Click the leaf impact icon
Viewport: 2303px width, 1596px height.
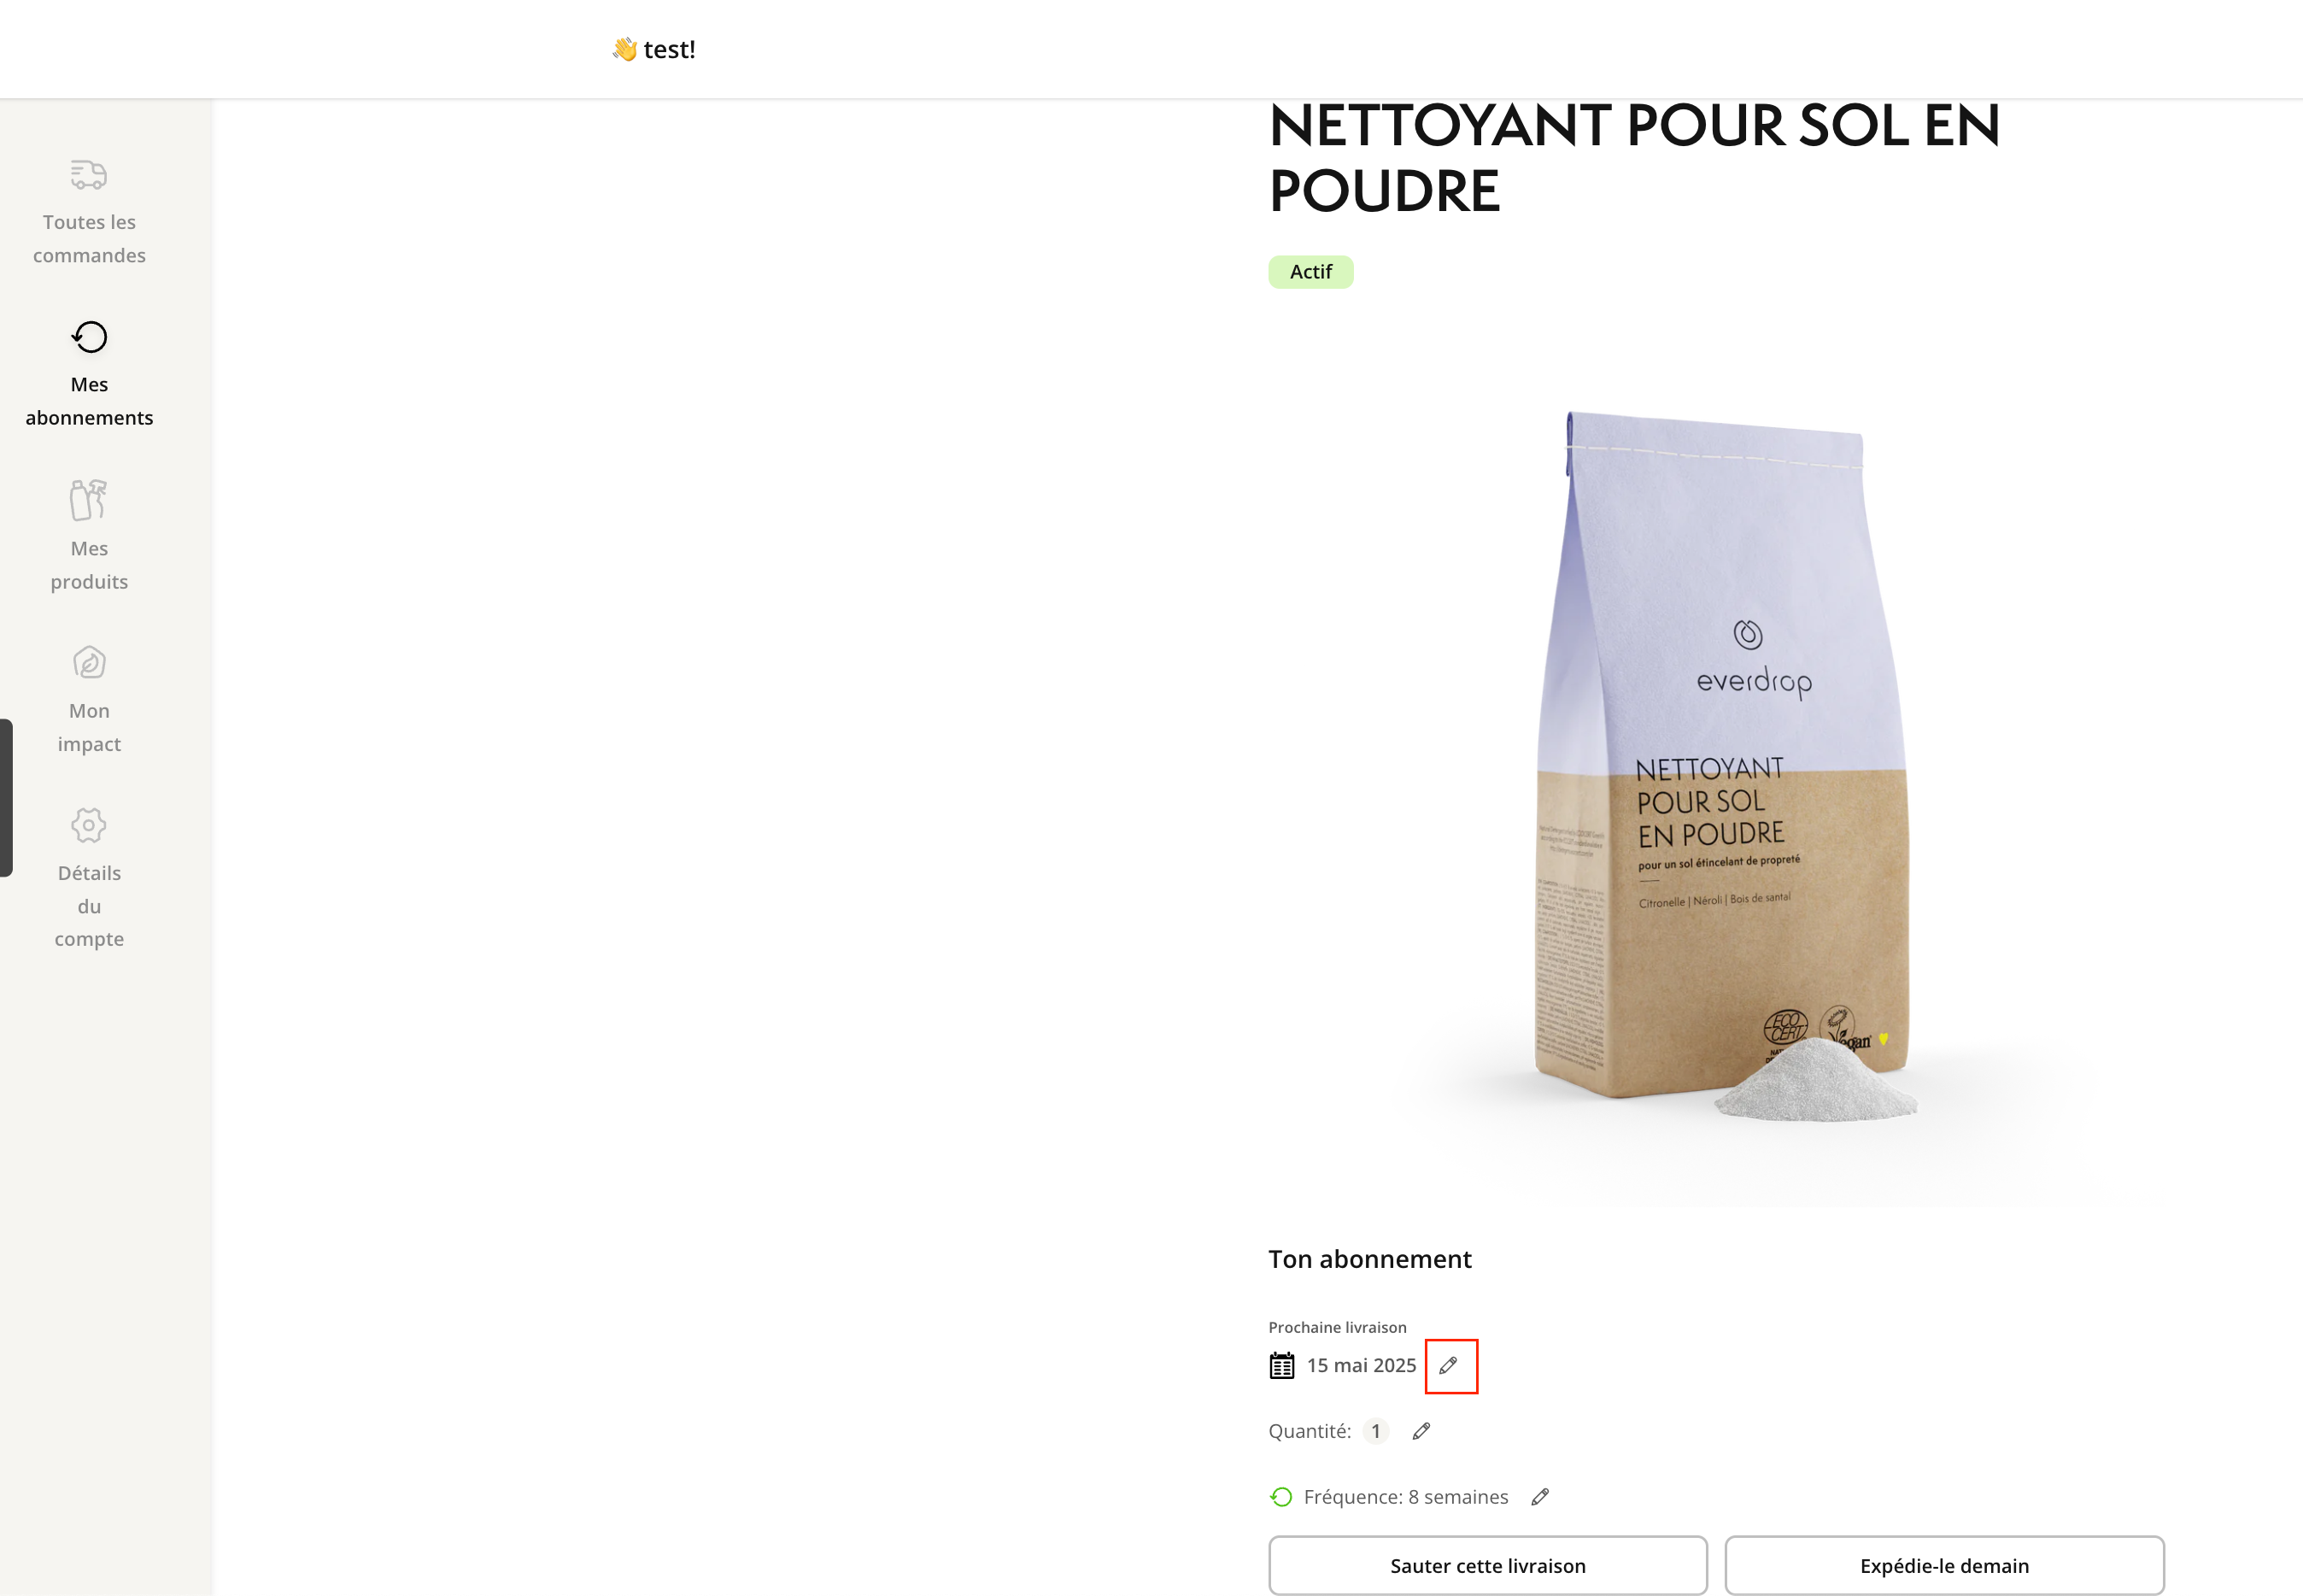click(x=89, y=663)
